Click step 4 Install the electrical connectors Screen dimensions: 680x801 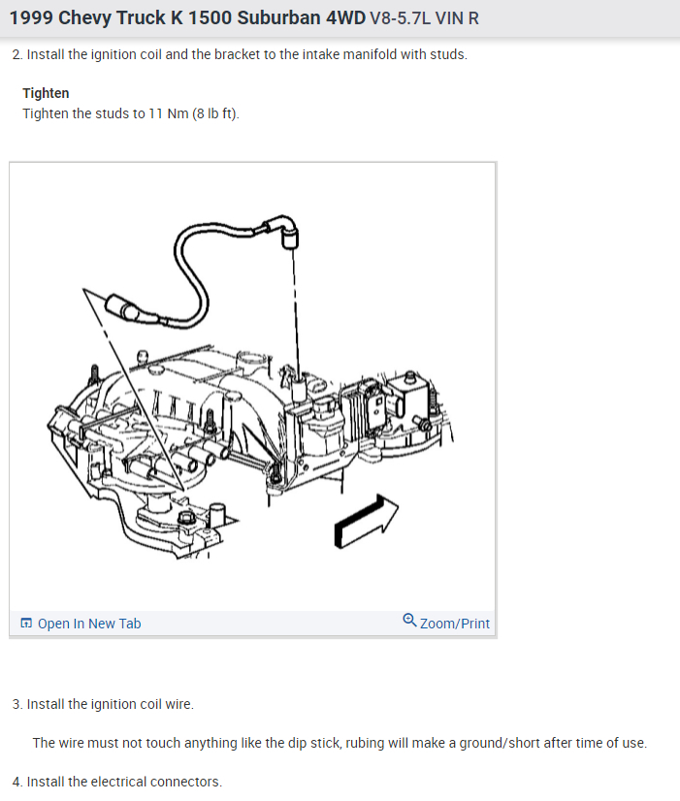tap(117, 782)
